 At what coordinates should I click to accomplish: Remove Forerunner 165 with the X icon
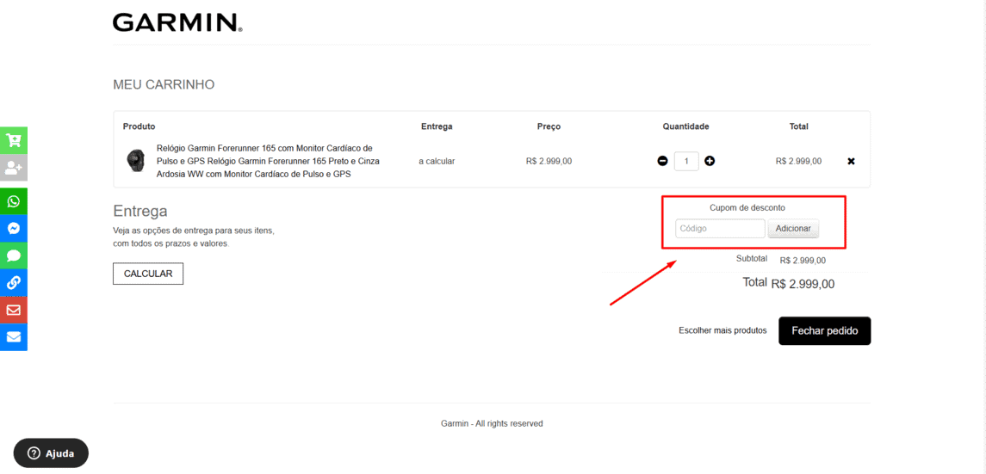851,162
